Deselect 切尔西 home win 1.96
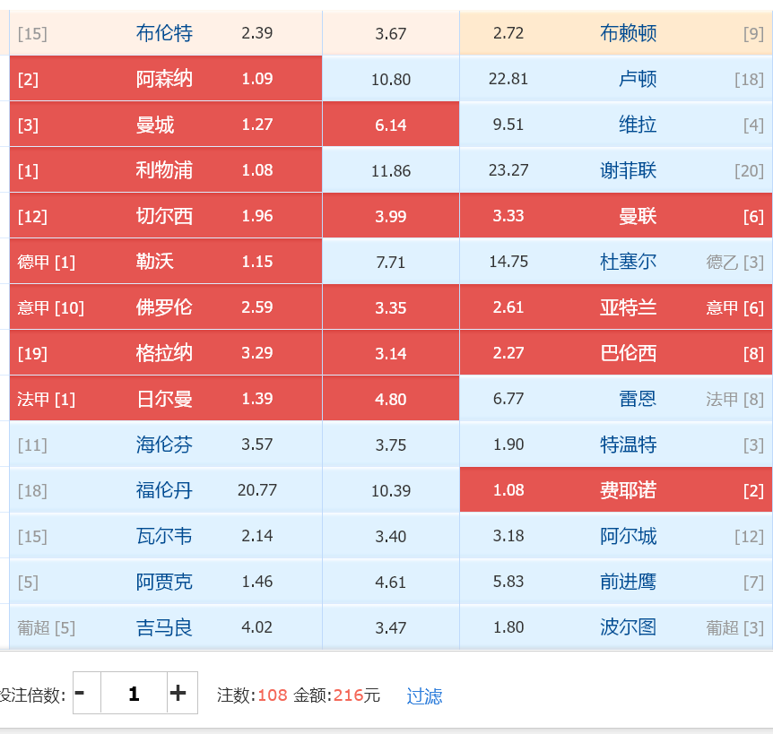Image resolution: width=773 pixels, height=734 pixels. pos(166,216)
